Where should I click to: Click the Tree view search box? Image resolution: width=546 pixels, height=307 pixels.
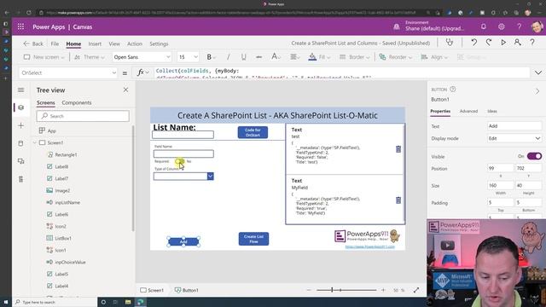pyautogui.click(x=83, y=116)
